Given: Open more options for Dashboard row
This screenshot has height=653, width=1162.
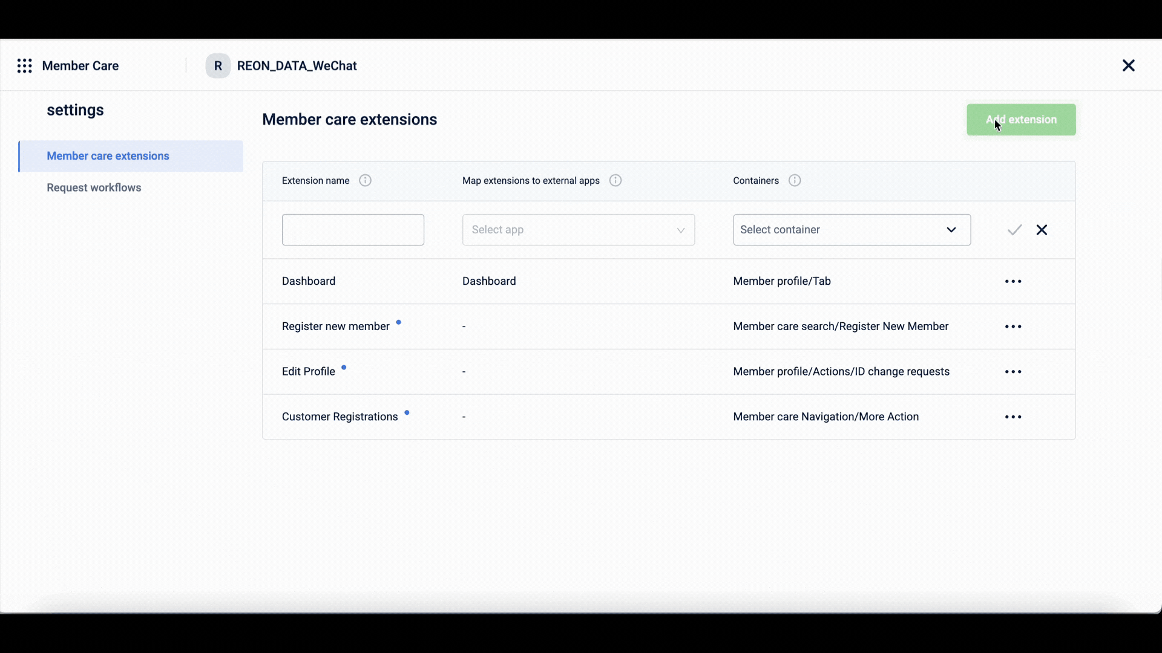Looking at the screenshot, I should [x=1013, y=282].
